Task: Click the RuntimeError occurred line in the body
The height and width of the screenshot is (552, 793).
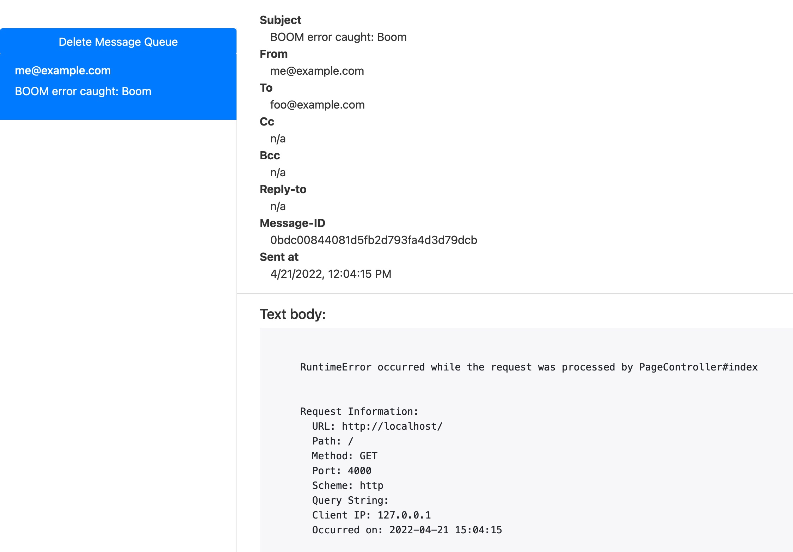Action: [529, 367]
